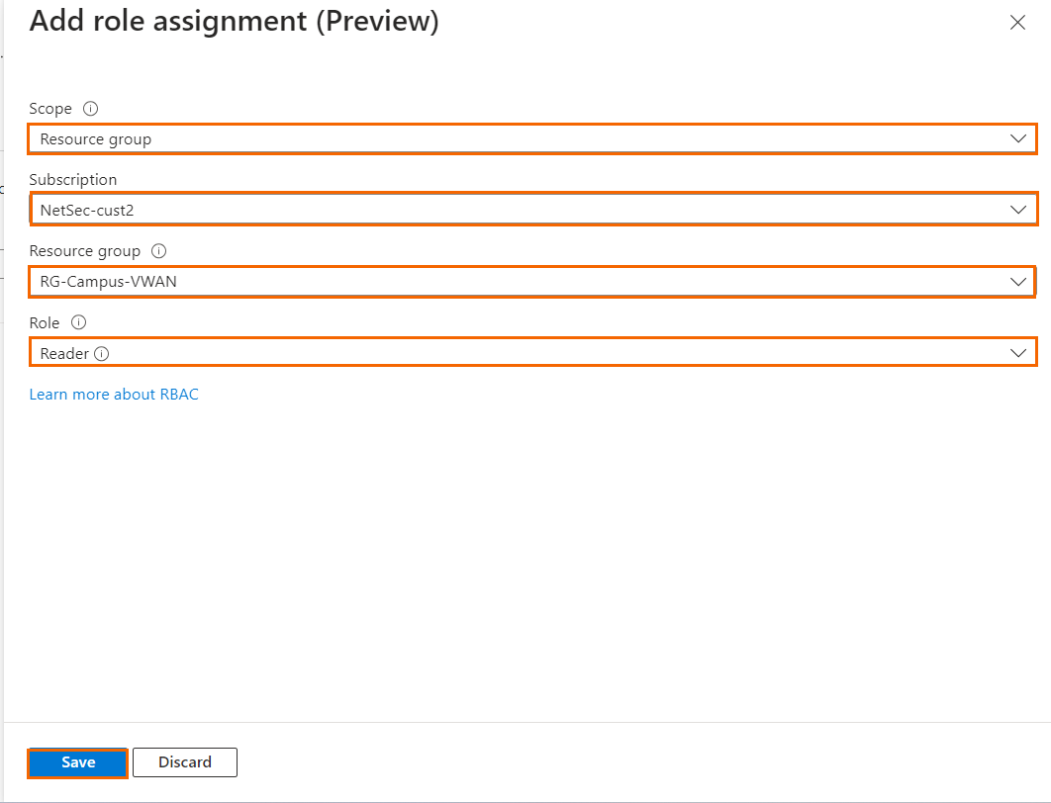Click info icon next to Reader value

click(x=102, y=353)
